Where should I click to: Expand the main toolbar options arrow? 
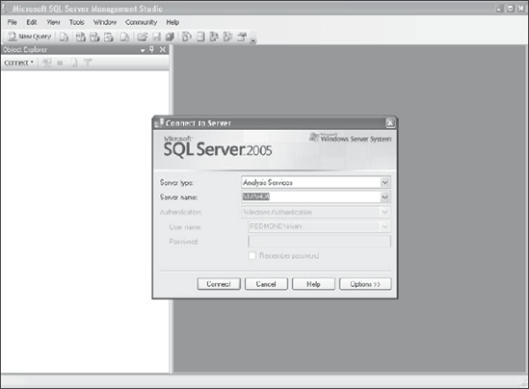point(253,40)
